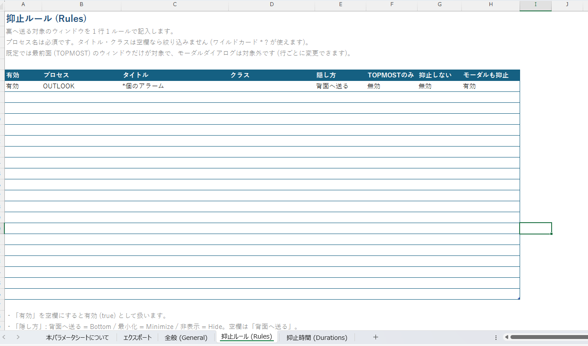Select column D header

pos(272,5)
